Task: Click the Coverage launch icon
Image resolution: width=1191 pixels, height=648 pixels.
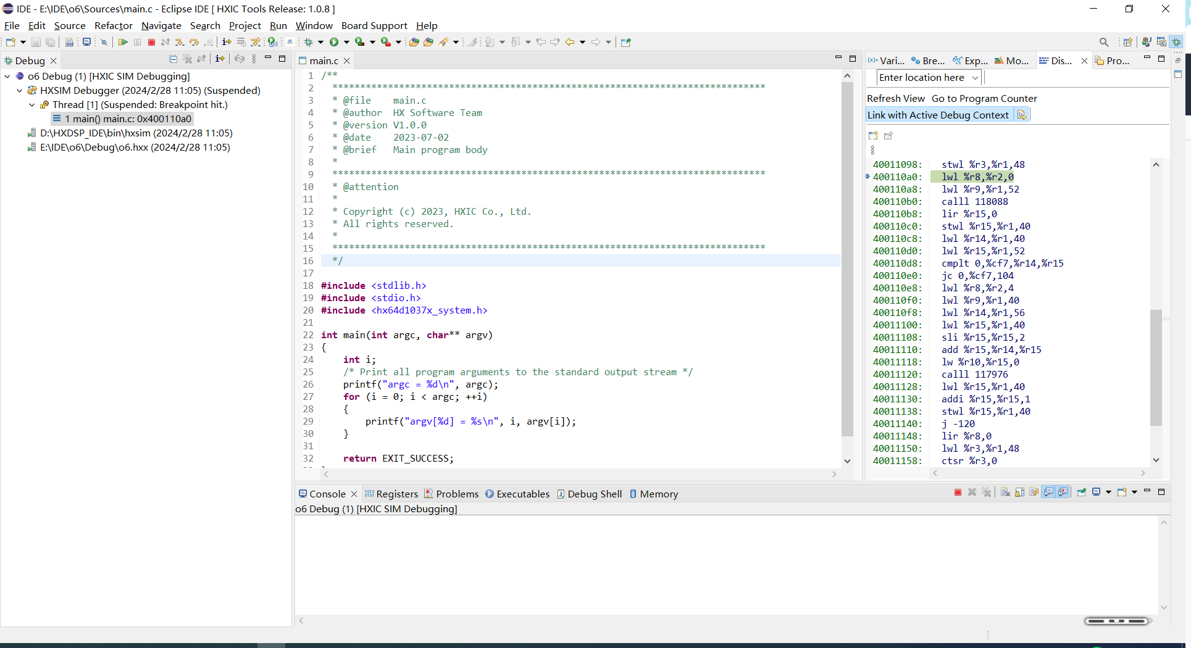Action: [x=360, y=42]
